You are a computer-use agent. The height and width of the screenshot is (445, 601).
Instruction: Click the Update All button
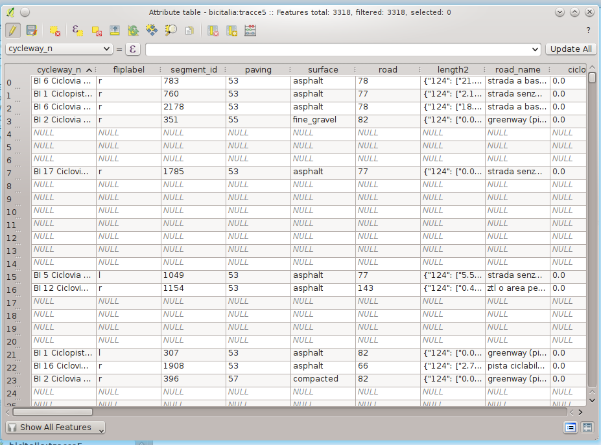coord(571,49)
